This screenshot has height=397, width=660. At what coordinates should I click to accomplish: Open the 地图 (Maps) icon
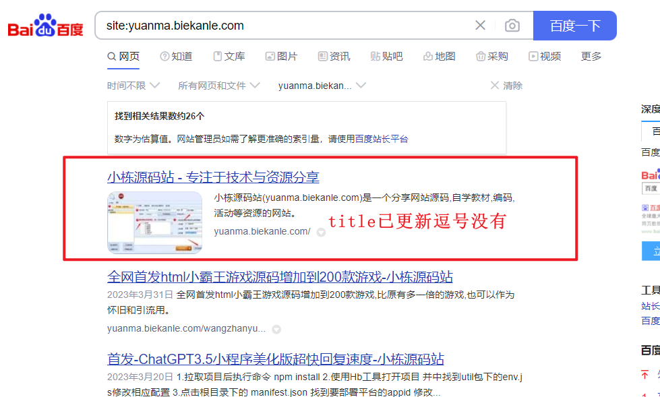pyautogui.click(x=427, y=57)
